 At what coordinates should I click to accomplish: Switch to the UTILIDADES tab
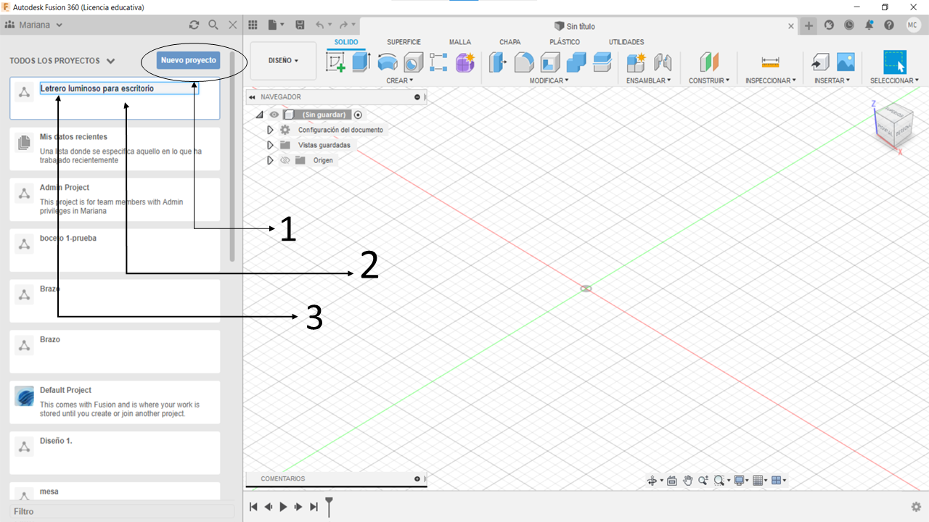(x=626, y=42)
